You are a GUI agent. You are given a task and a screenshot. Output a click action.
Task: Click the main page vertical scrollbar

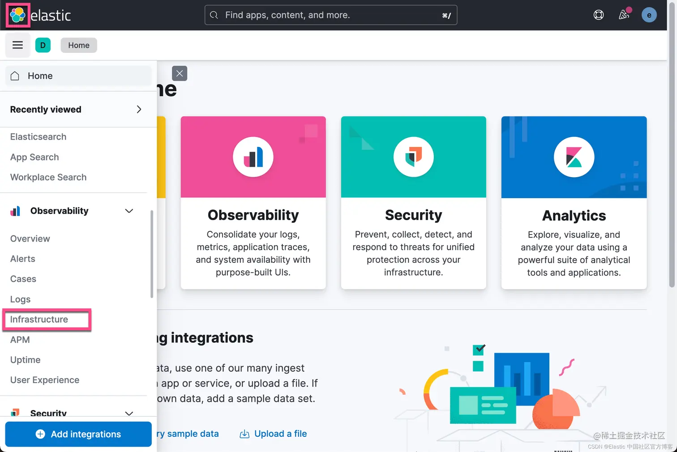pyautogui.click(x=672, y=145)
